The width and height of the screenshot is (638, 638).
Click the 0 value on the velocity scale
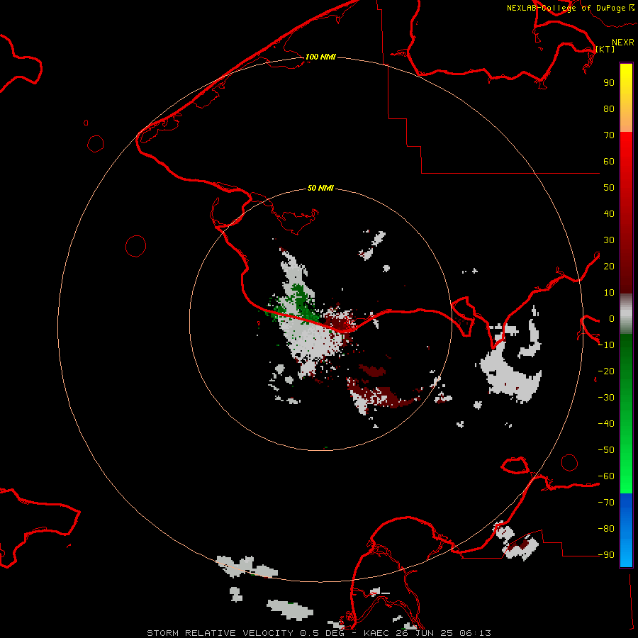[612, 318]
